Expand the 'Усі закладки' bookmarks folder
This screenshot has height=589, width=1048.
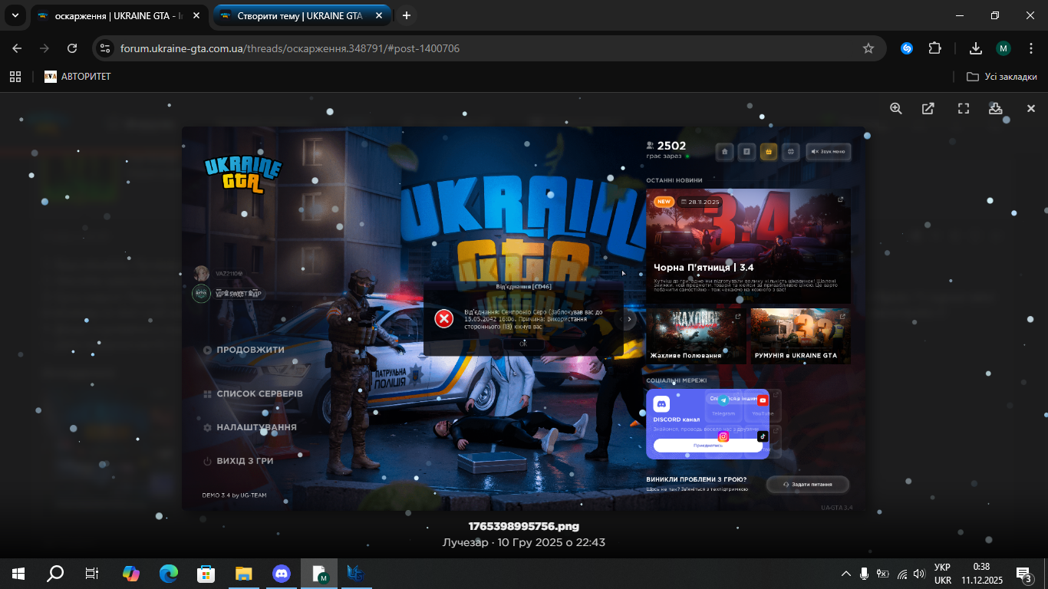[1001, 77]
